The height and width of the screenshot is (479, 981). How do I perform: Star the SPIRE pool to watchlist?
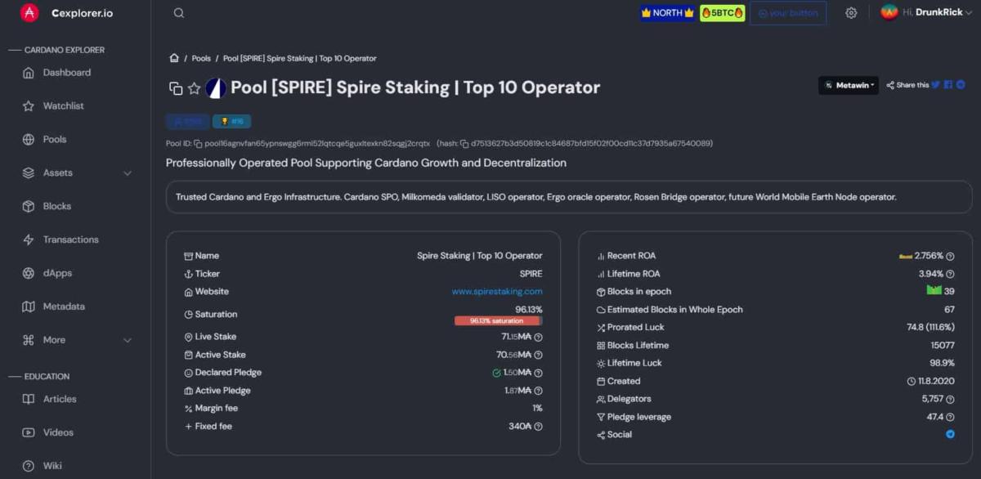(x=195, y=88)
